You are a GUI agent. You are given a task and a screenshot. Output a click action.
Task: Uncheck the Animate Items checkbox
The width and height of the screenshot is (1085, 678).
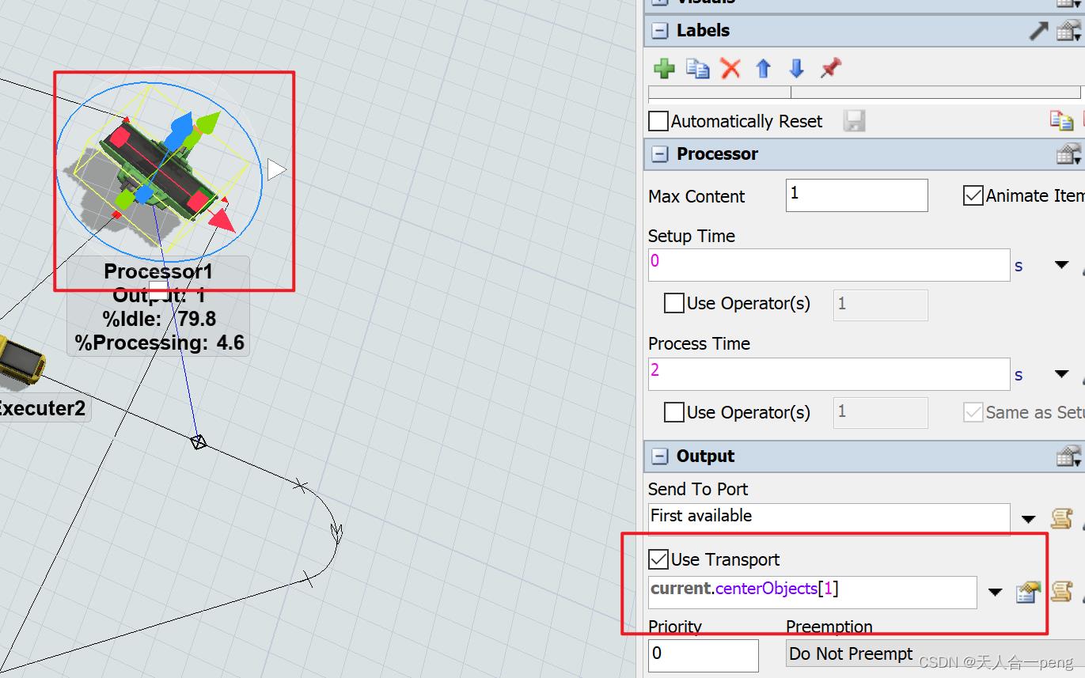(x=973, y=195)
